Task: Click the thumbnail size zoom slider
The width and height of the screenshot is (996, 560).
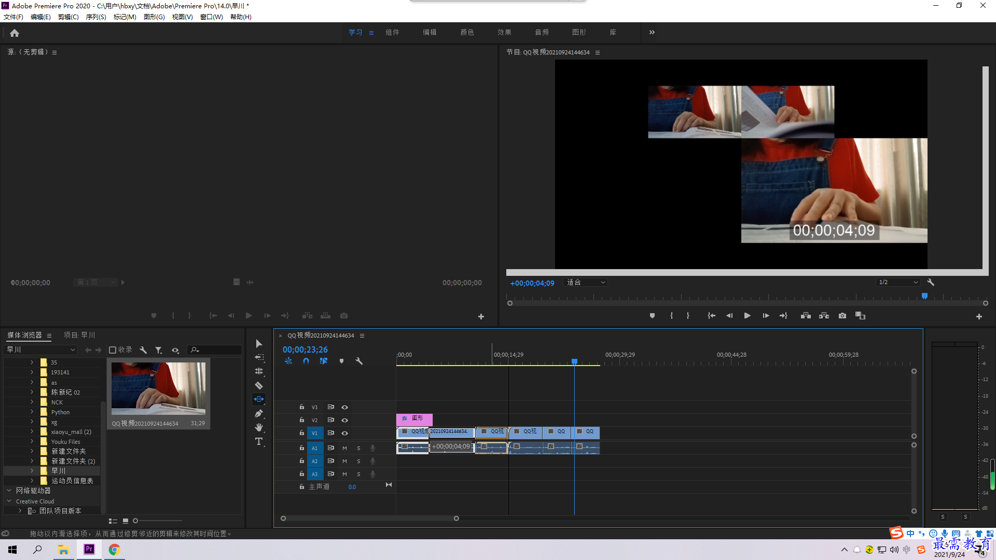Action: click(135, 521)
